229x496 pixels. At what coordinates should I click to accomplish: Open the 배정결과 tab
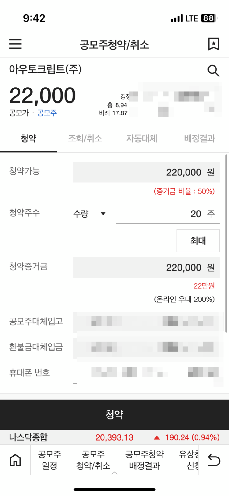199,139
